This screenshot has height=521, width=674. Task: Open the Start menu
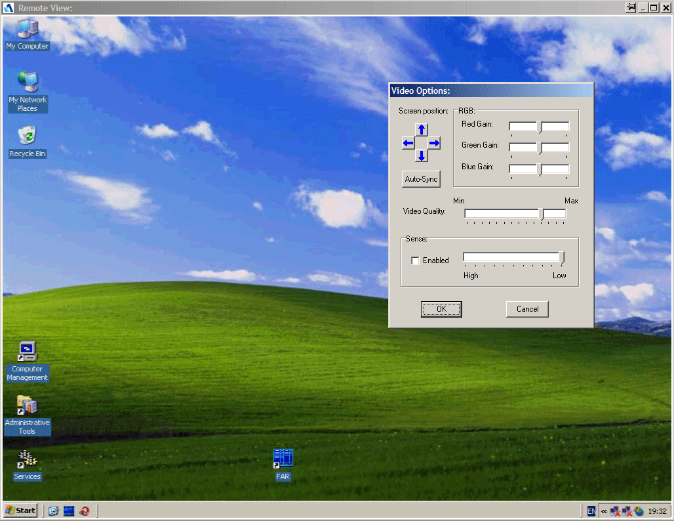point(20,511)
